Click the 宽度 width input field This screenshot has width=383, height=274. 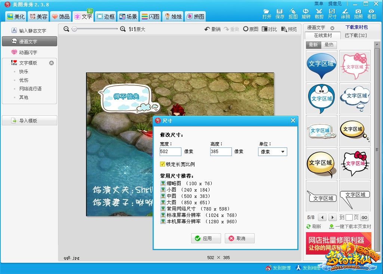(x=170, y=152)
